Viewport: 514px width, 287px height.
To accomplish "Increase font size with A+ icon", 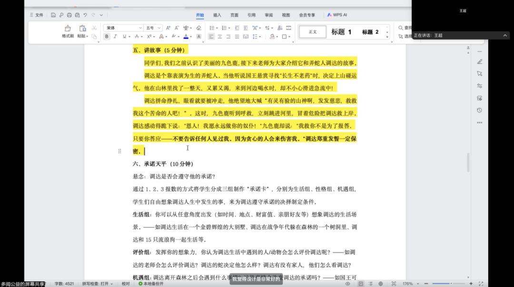I will tap(168, 28).
